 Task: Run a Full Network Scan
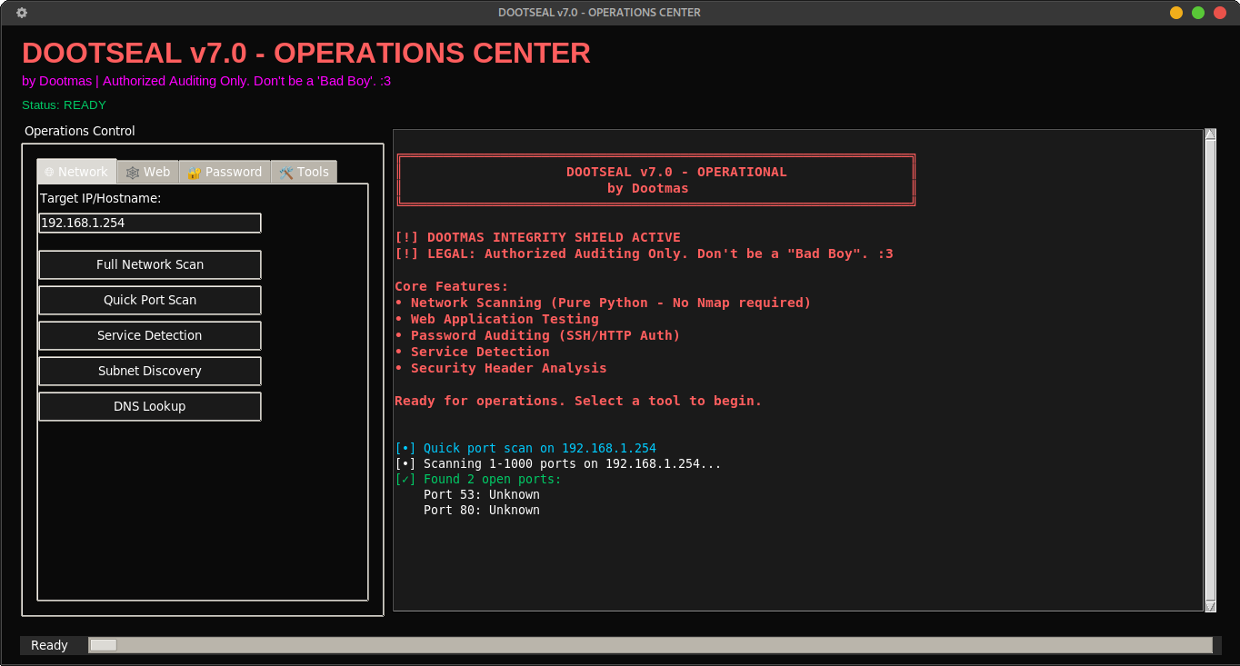149,264
